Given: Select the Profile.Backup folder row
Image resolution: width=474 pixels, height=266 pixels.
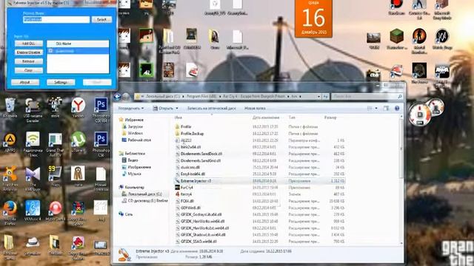Looking at the screenshot, I should pyautogui.click(x=259, y=134).
